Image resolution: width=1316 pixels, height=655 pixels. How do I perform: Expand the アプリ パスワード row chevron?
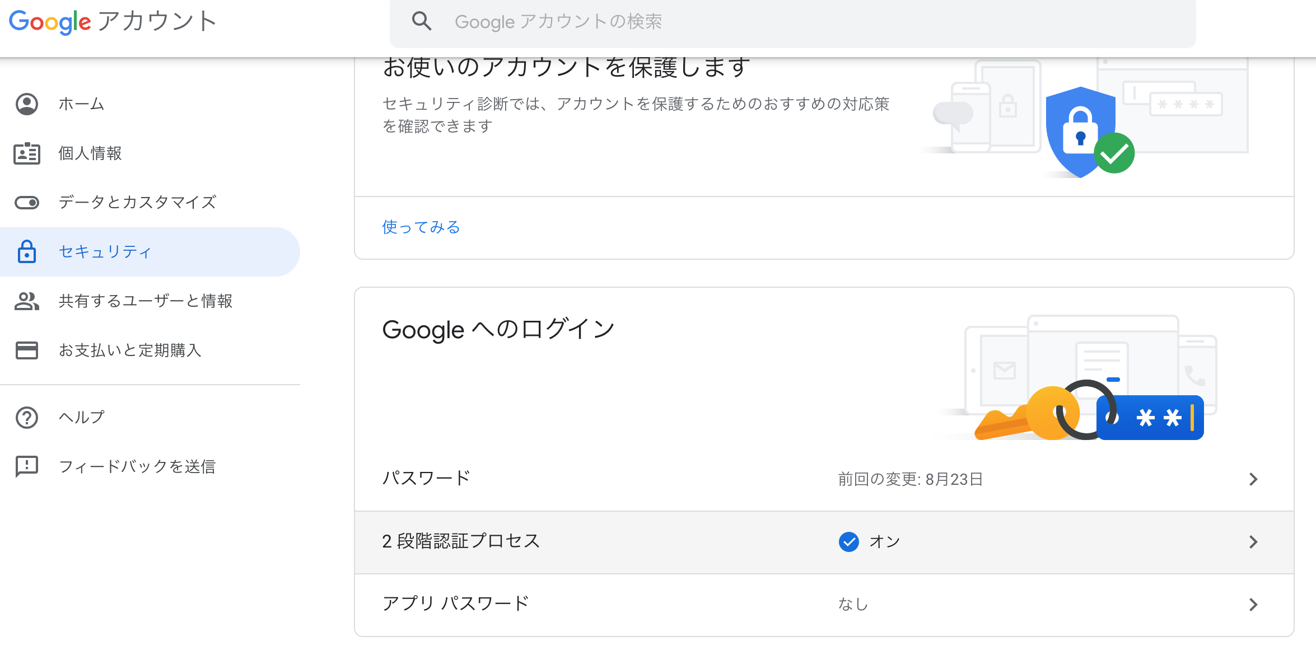coord(1255,604)
